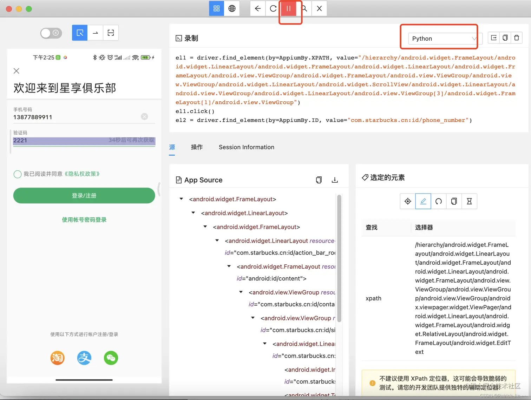Send keys to selected element pencil icon
Screen dimensions: 531x400
[x=423, y=201]
